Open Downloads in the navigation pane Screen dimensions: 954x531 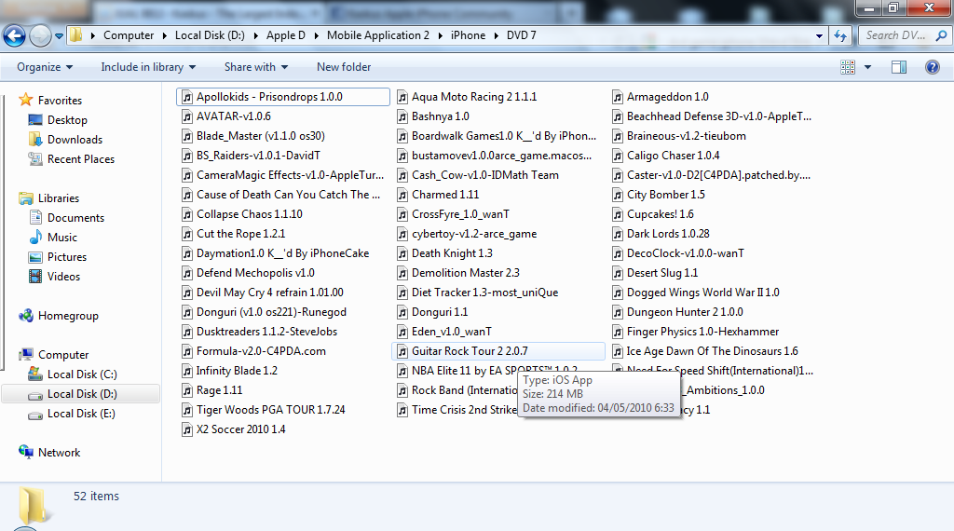(x=75, y=140)
